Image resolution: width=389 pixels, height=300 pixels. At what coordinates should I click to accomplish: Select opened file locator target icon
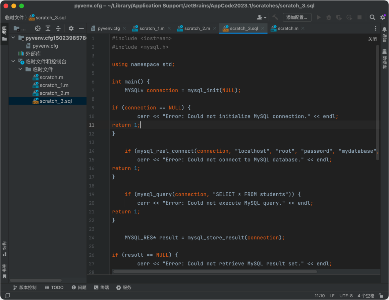tap(38, 29)
